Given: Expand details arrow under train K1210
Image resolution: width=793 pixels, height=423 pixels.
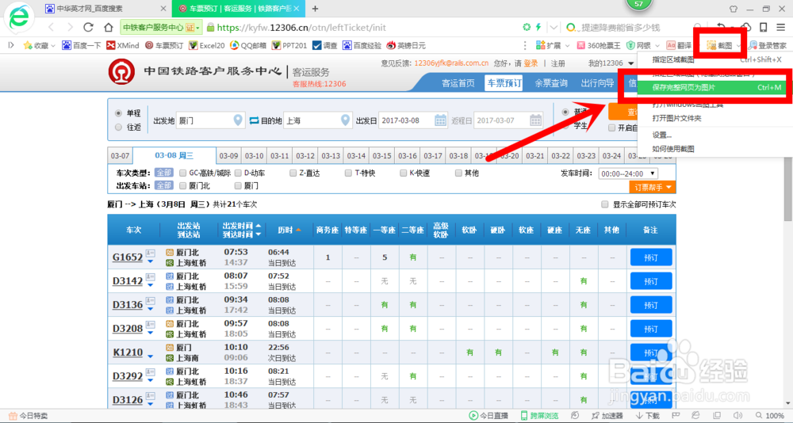Looking at the screenshot, I should click(x=150, y=356).
